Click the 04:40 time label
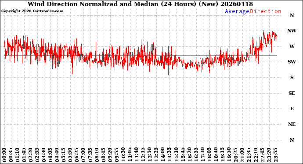This screenshot has height=164, width=303. click(x=57, y=155)
